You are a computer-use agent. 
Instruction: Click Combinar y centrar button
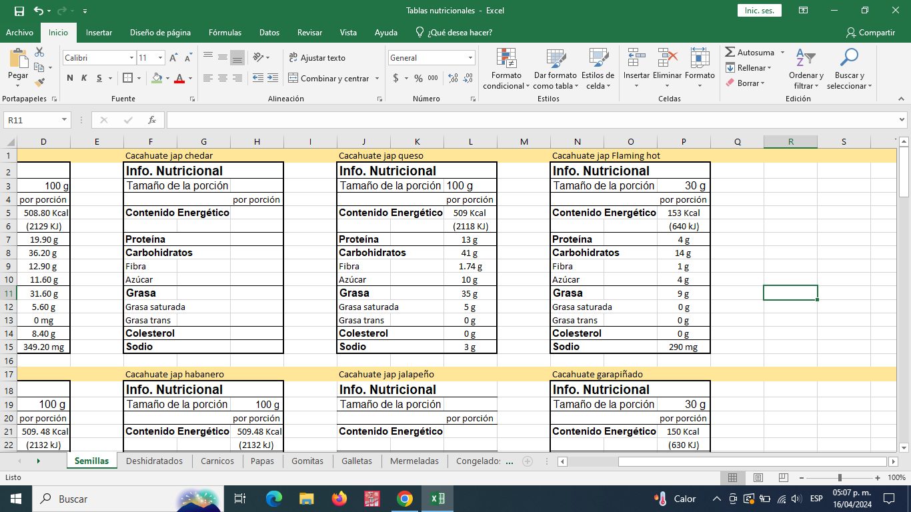(x=329, y=78)
